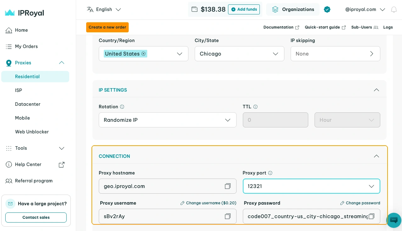This screenshot has height=231, width=402.
Task: Click the Help Center external link icon
Action: click(62, 164)
